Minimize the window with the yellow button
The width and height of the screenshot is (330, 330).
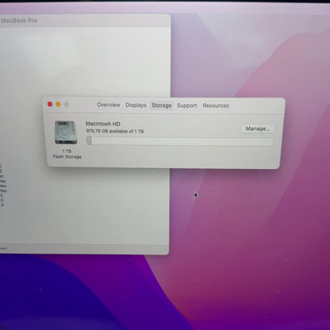58,105
